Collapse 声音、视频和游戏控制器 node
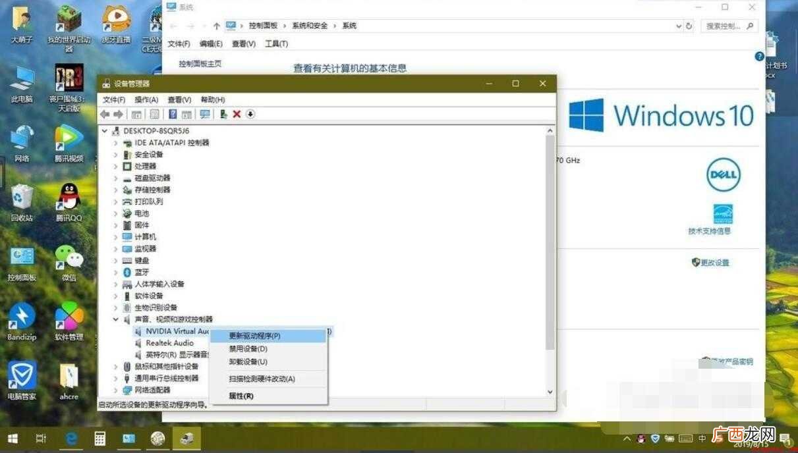 (x=115, y=319)
